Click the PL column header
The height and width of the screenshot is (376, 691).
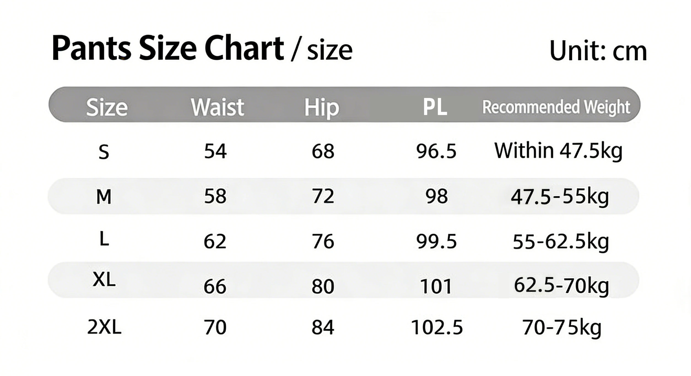pyautogui.click(x=435, y=107)
